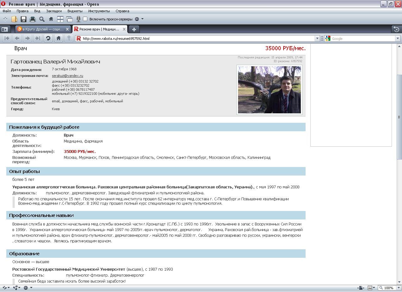Click the Home icon in the main toolbar
Viewport: 402px width, 292px height.
point(51,19)
